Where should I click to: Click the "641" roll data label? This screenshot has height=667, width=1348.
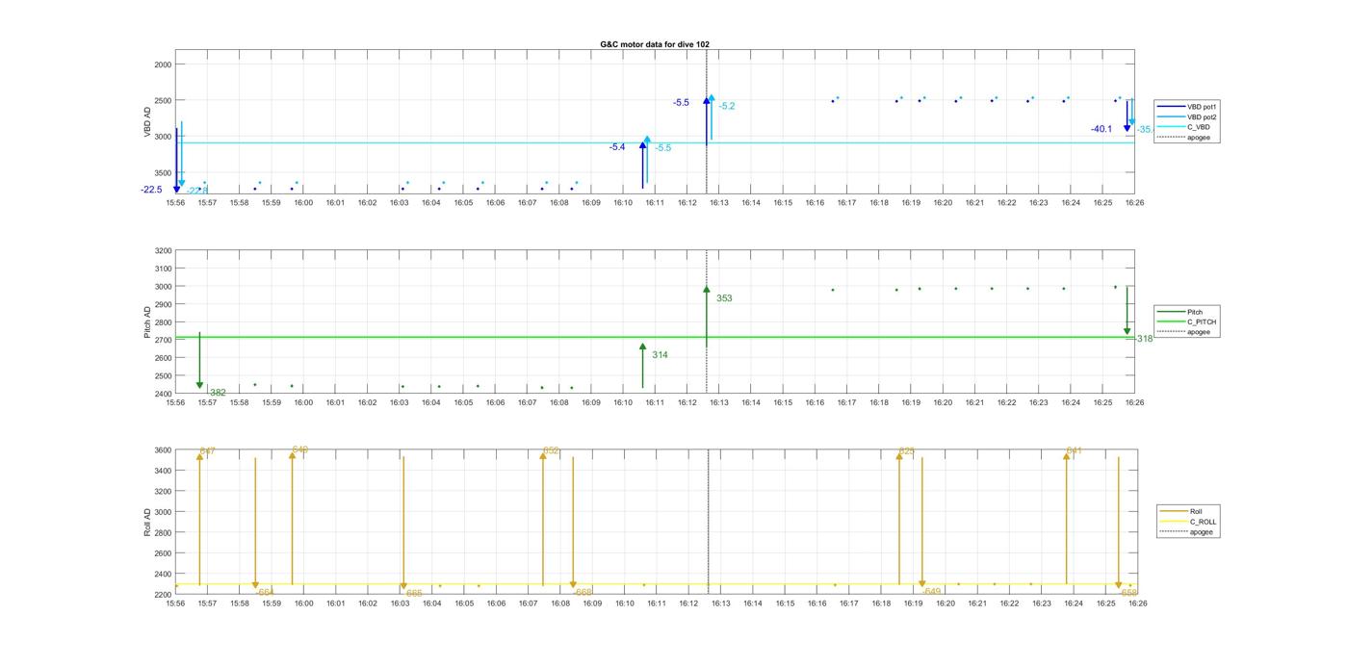1075,450
